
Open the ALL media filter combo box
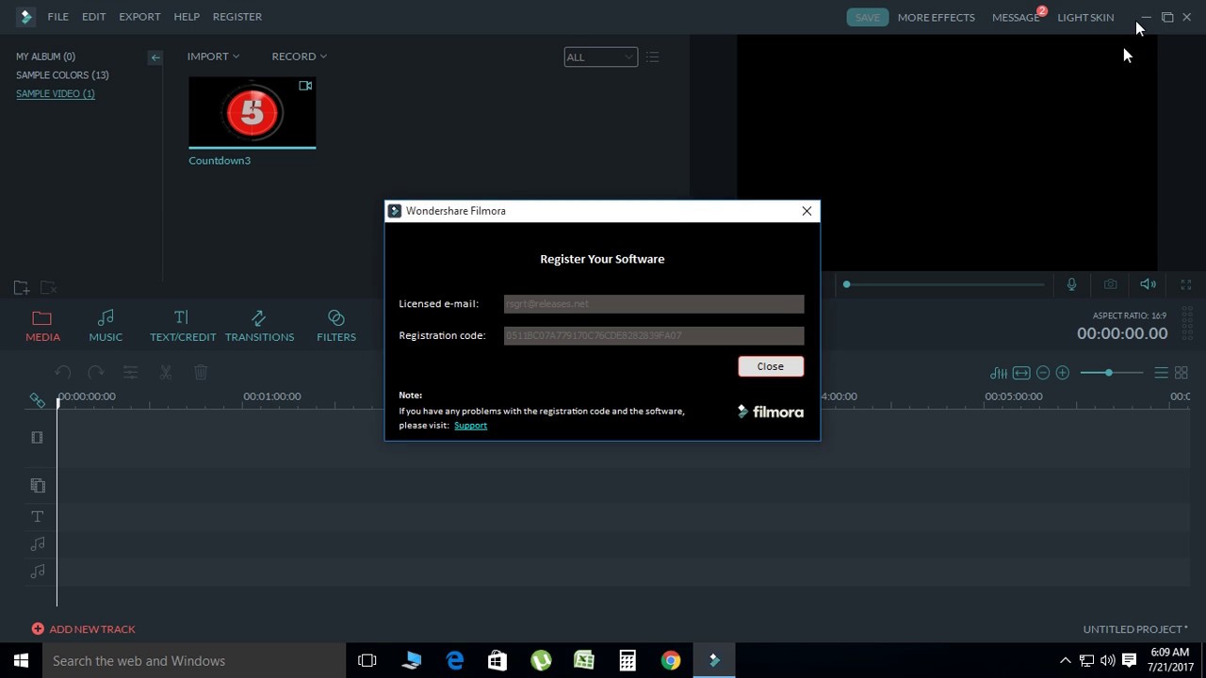pos(600,57)
